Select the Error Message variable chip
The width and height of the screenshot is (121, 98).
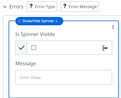click(80, 7)
